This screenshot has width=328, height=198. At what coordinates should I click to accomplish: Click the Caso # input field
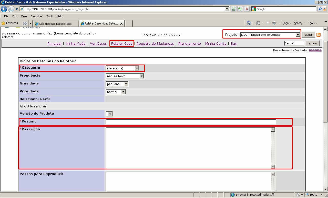pos(294,43)
